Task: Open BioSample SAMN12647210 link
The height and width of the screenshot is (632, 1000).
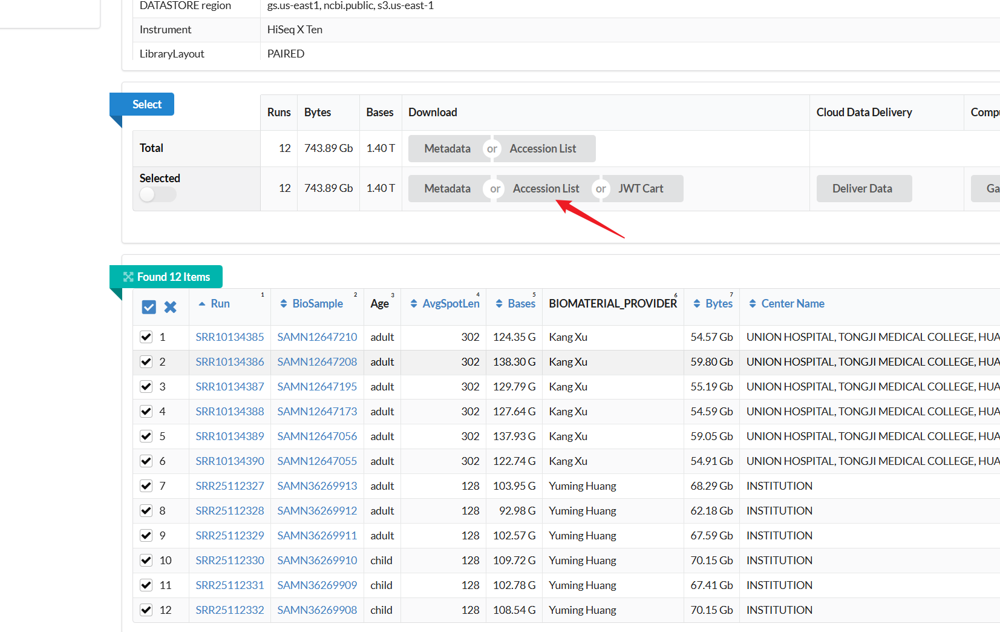Action: point(317,337)
